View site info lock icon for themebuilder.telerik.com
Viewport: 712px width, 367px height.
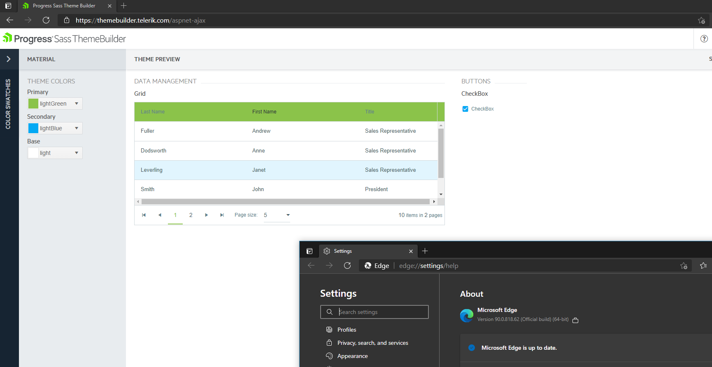pos(67,20)
